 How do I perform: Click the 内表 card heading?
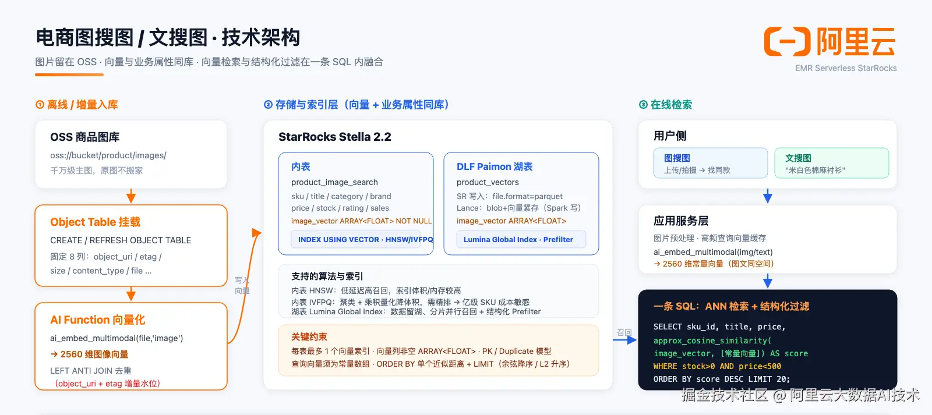click(x=301, y=166)
